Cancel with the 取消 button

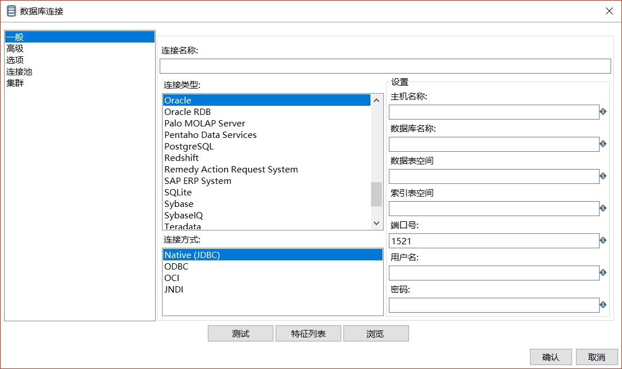(x=597, y=357)
